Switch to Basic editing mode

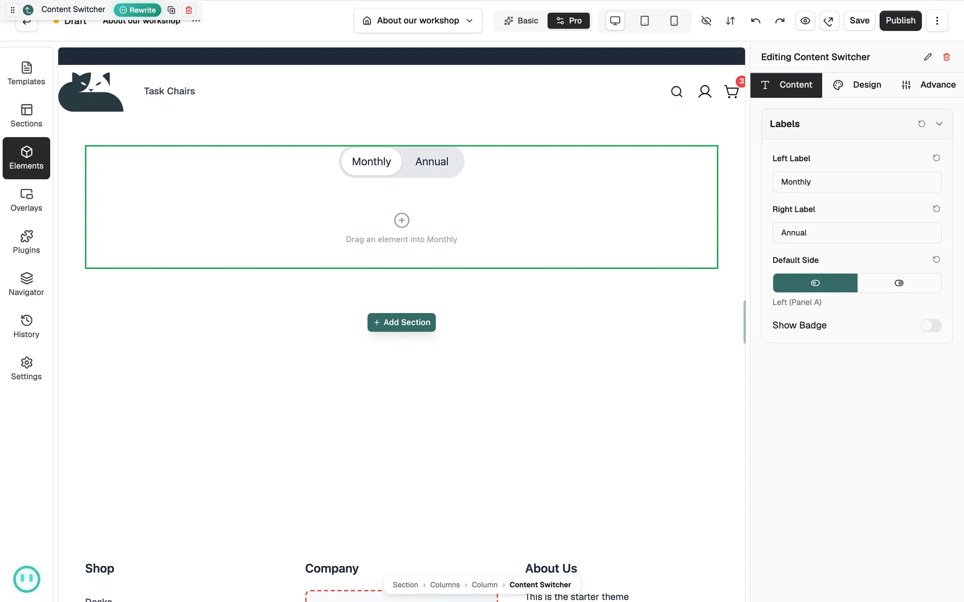(x=521, y=21)
